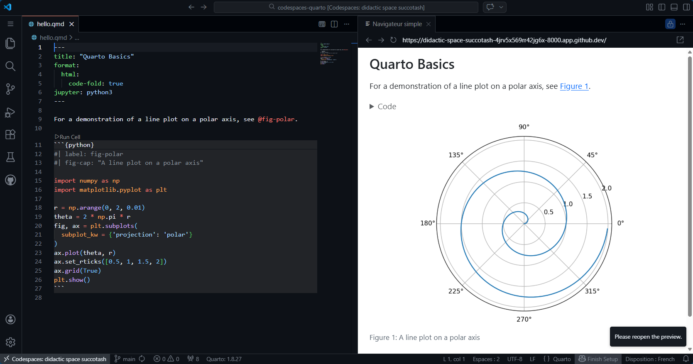Click the preview URL address field
Screen dimensions: 693x364
[x=504, y=40]
